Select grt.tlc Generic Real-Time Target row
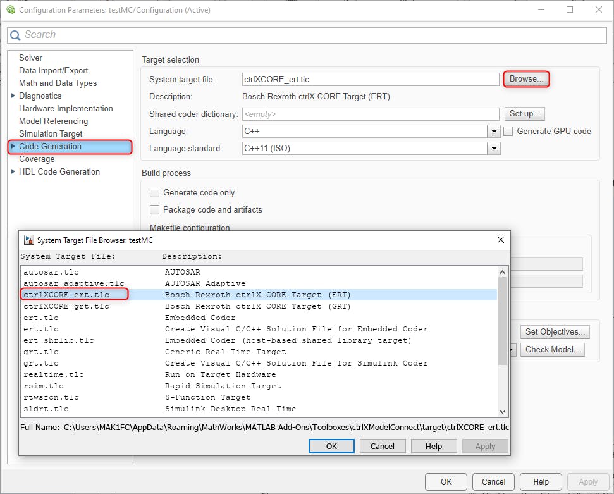Viewport: 614px width, 494px height. [259, 352]
